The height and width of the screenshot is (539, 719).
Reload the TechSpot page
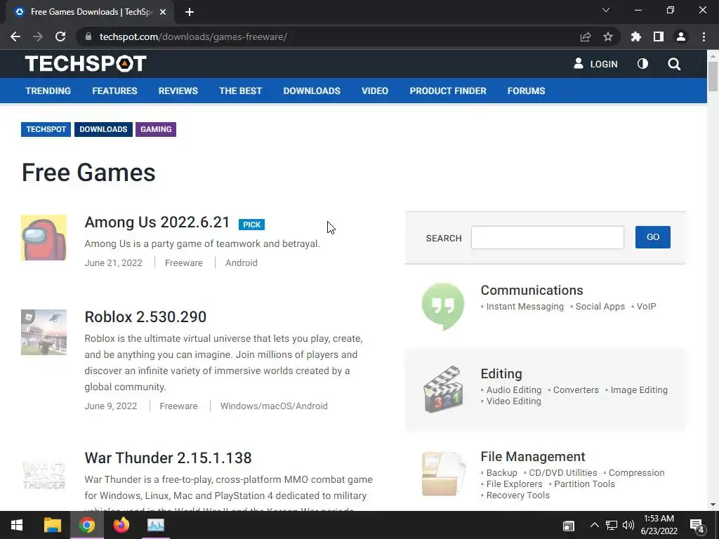click(x=60, y=36)
